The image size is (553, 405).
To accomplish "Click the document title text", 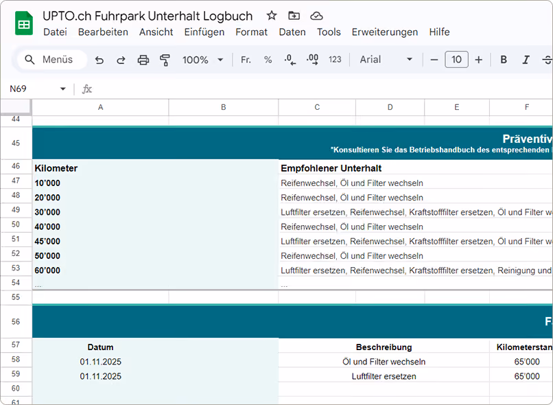I will (x=148, y=16).
